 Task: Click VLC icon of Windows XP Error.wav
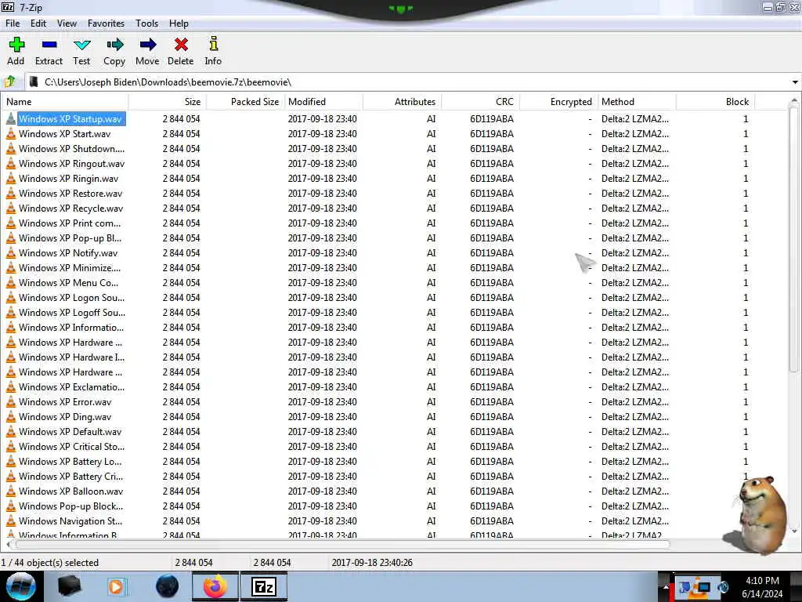(x=11, y=402)
